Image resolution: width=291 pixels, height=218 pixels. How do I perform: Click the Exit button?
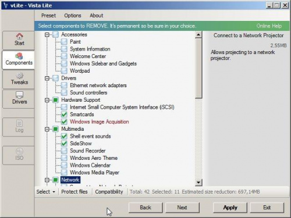tap(267, 208)
